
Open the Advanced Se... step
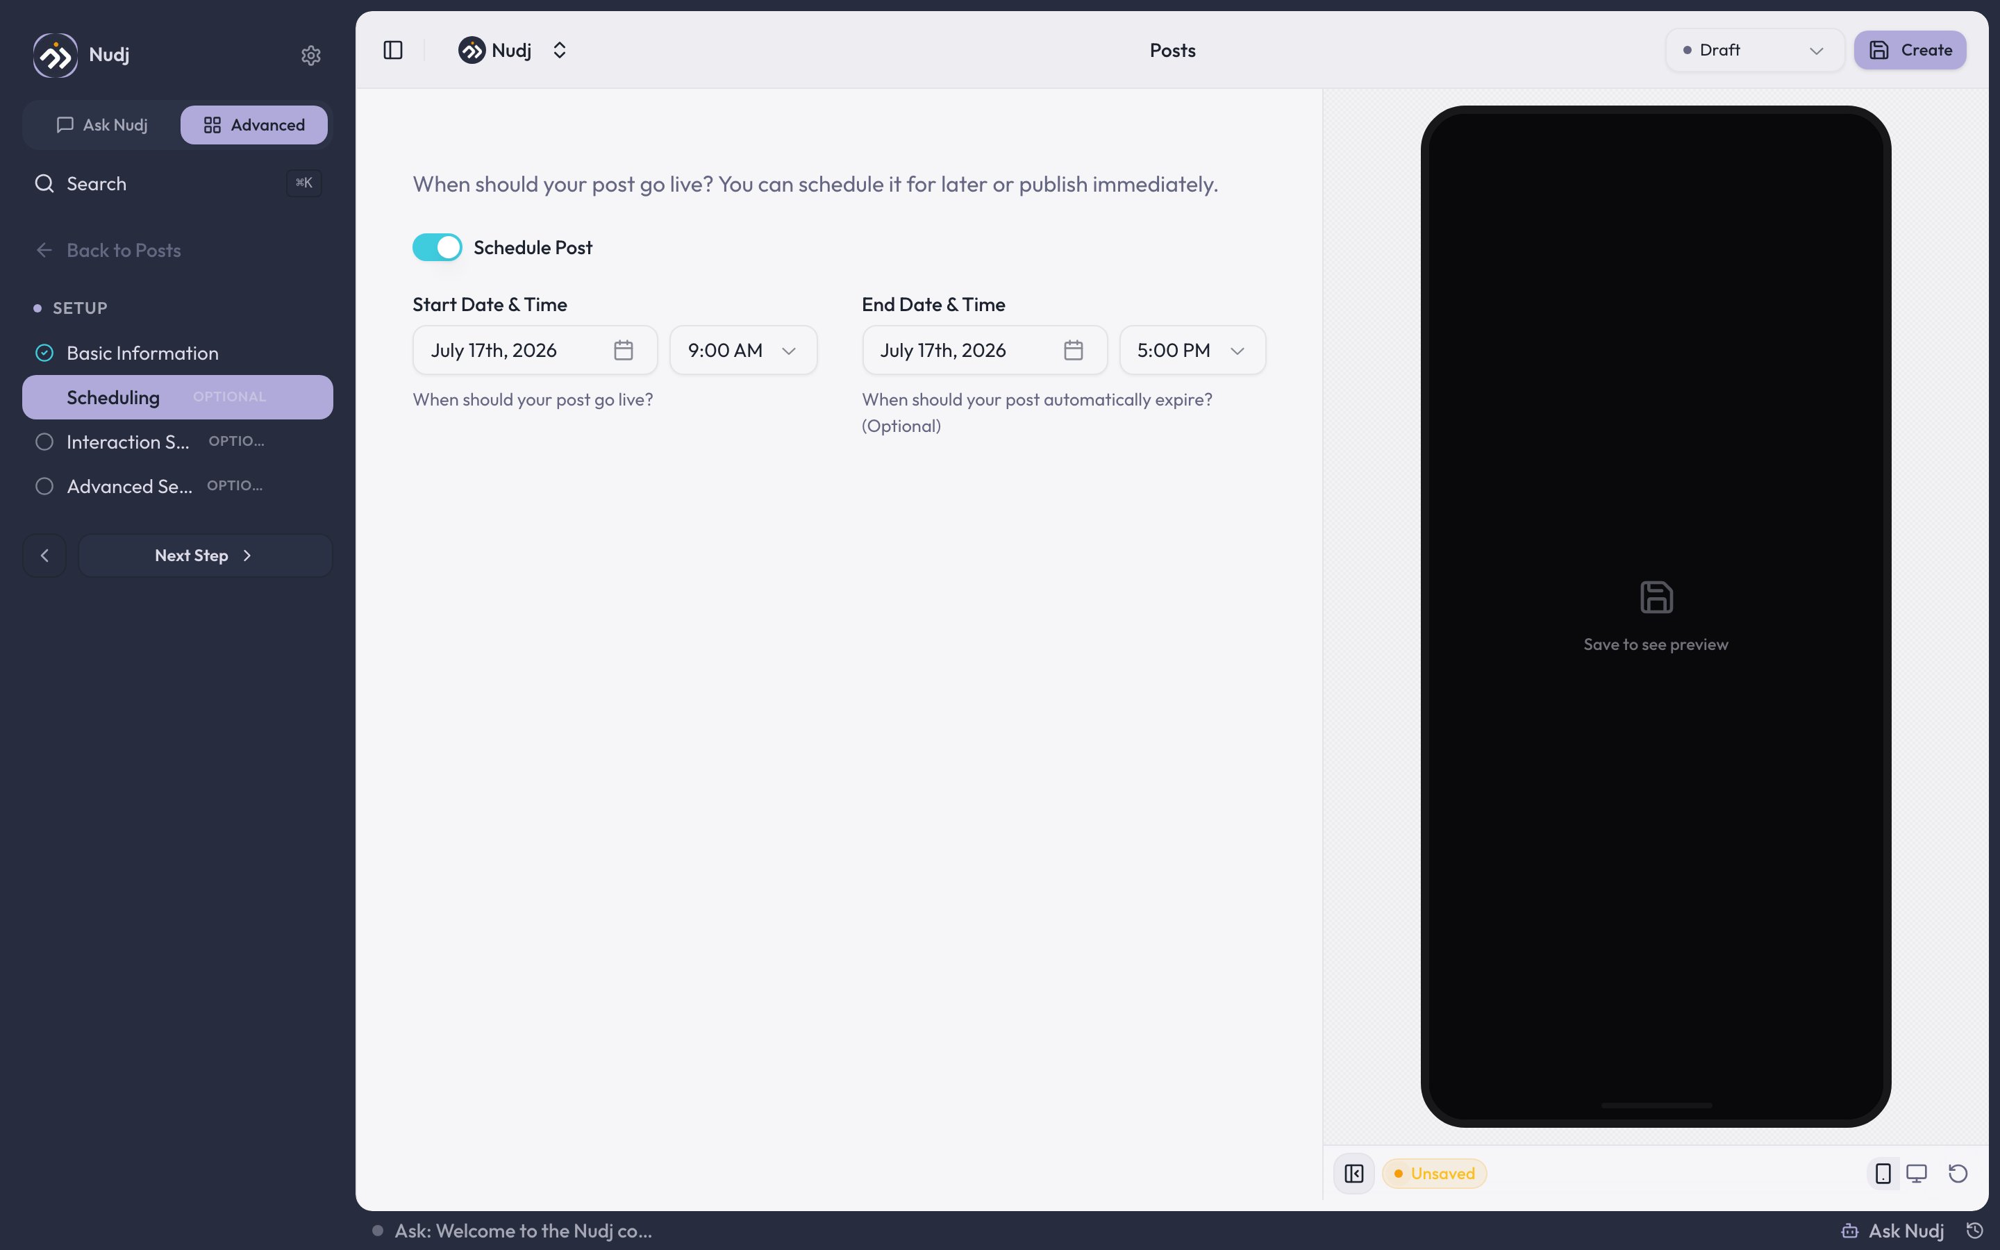coord(178,486)
